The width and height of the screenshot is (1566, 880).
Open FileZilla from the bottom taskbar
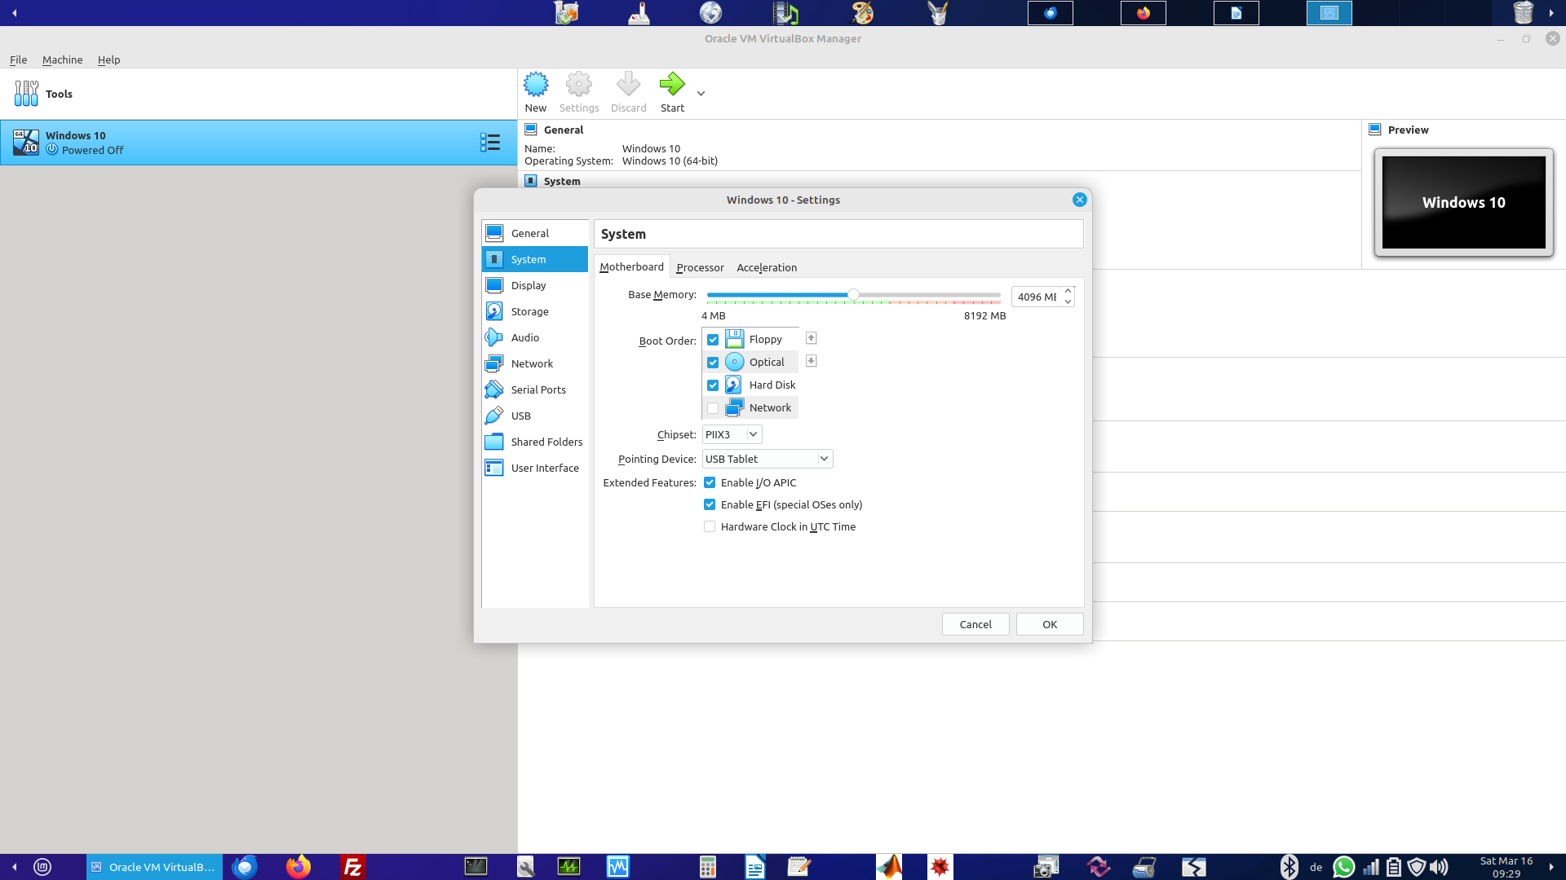point(353,867)
